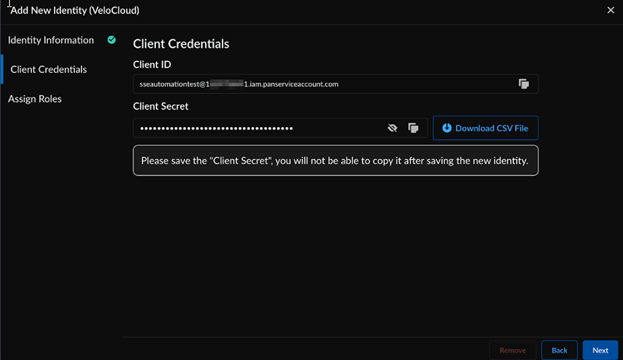Download the CSV File

coord(485,128)
